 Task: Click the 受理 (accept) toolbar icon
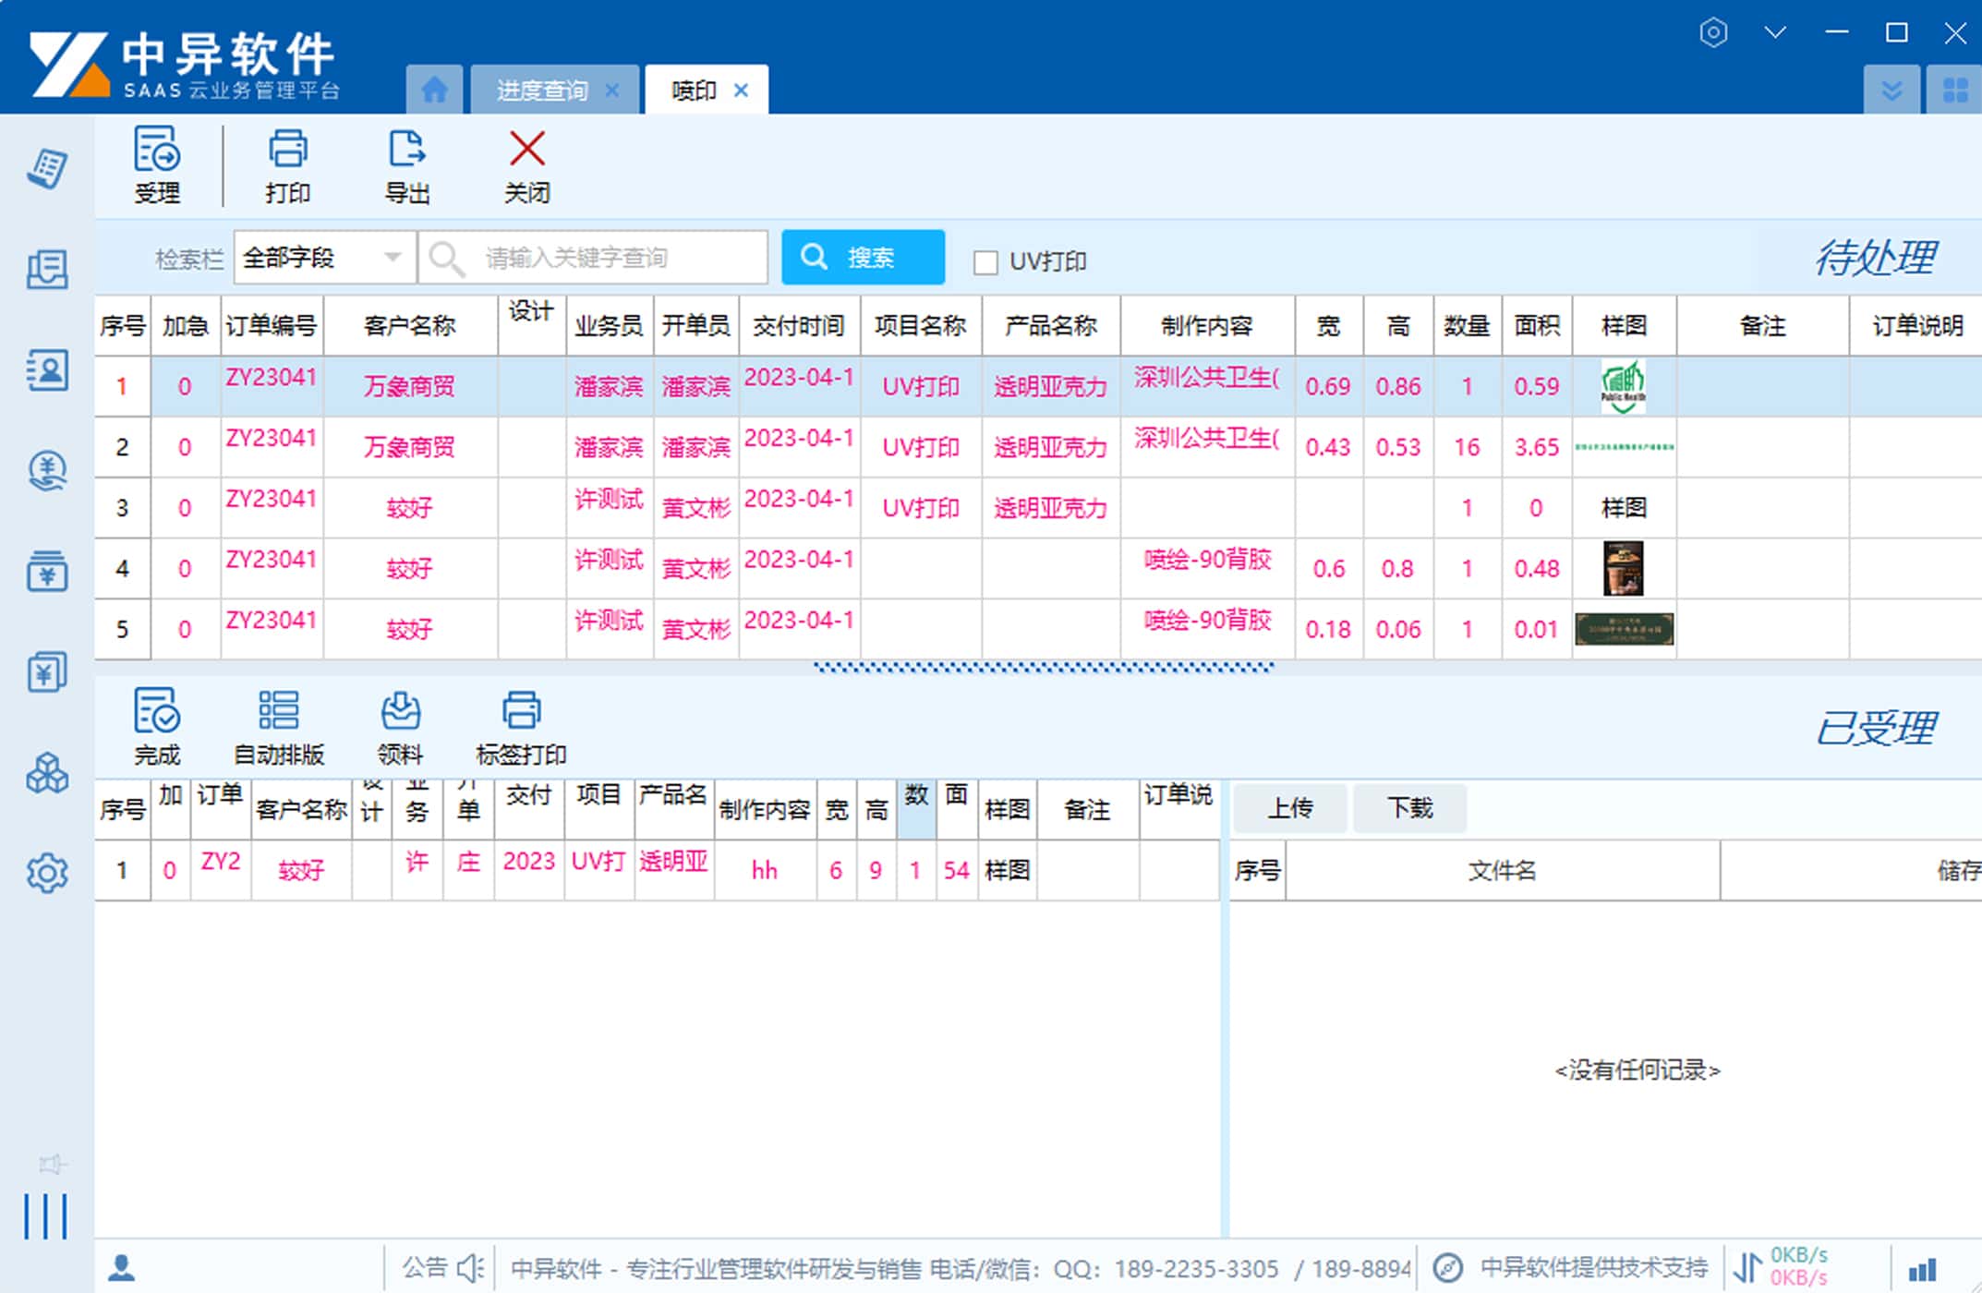click(x=157, y=150)
